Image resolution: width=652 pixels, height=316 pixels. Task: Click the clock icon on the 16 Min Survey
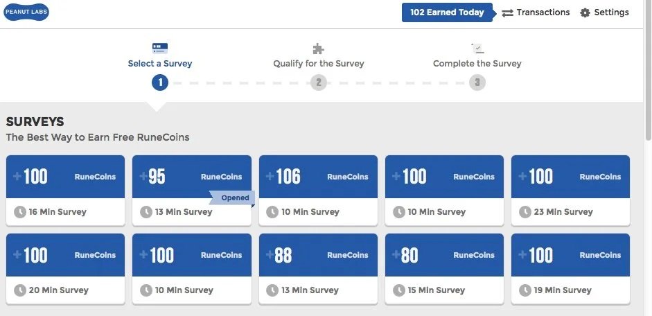tap(20, 212)
